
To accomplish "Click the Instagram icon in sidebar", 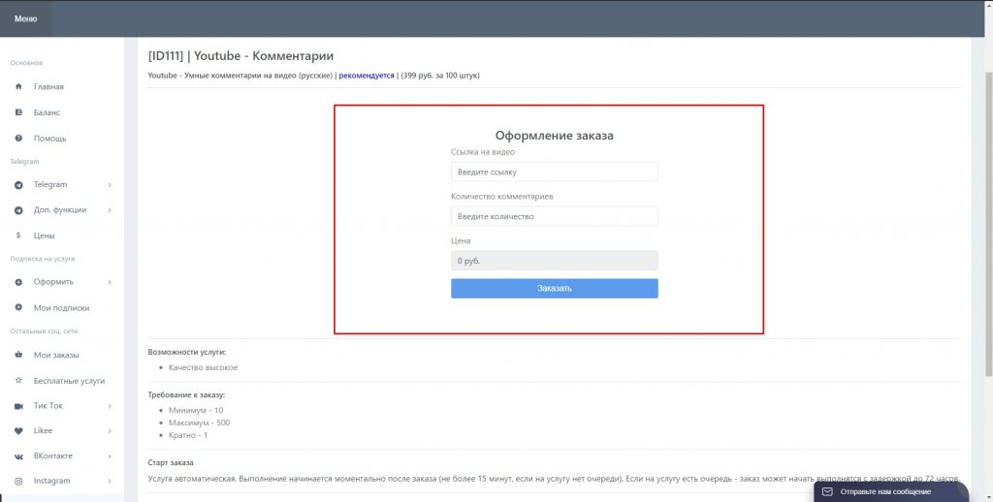I will 18,481.
